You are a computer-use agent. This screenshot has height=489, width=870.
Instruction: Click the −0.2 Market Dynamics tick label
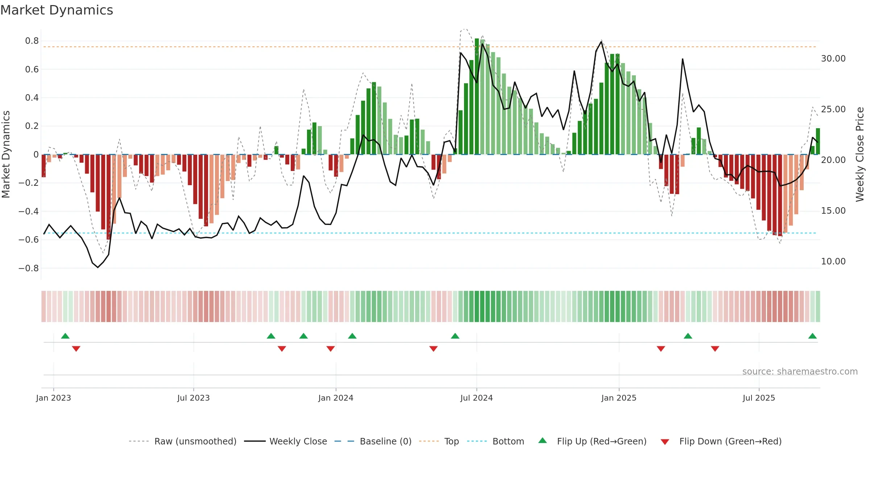[29, 183]
